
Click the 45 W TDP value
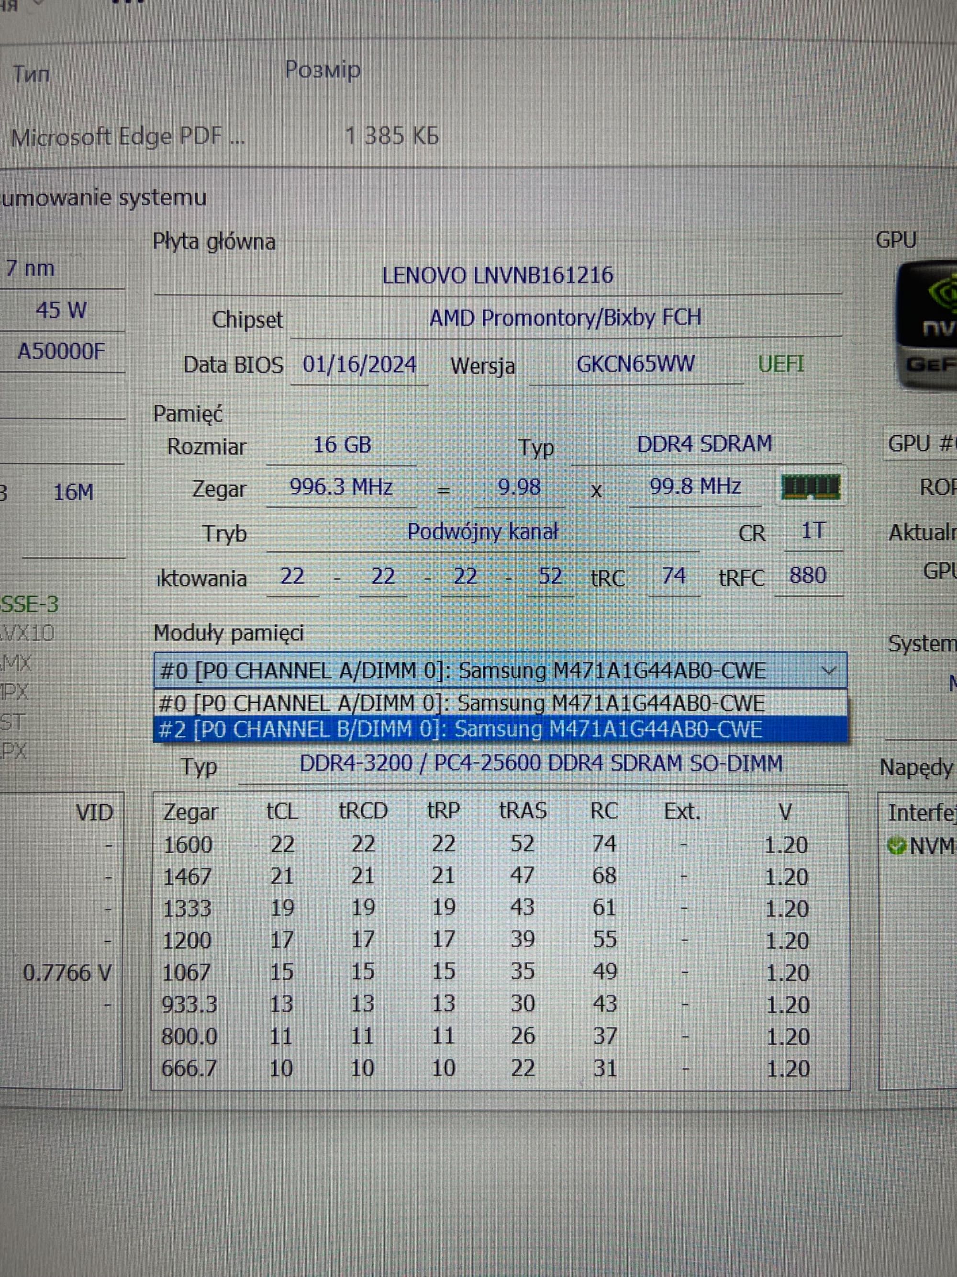(61, 311)
